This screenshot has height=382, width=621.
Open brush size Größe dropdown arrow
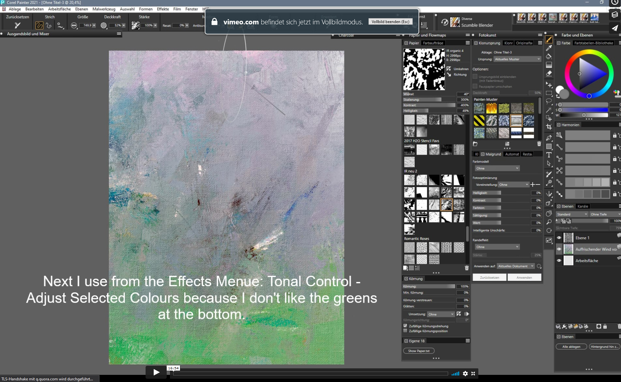(x=94, y=25)
